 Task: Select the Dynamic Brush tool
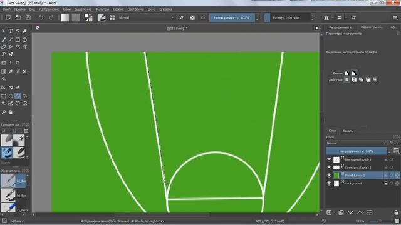click(x=4, y=54)
